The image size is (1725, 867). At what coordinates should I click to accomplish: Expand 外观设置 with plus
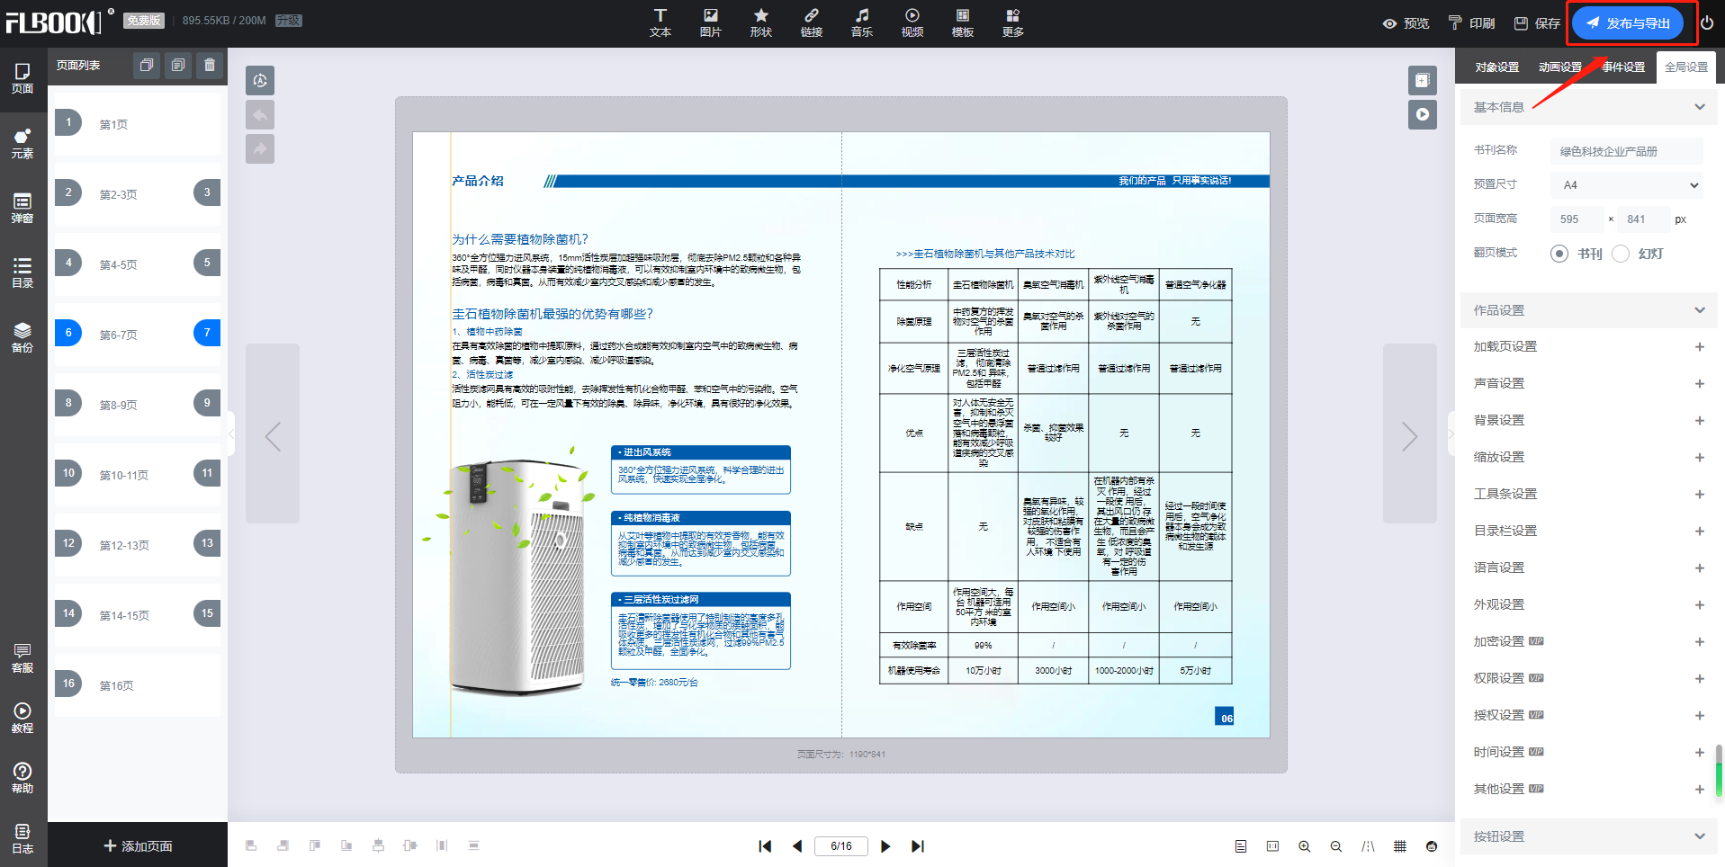coord(1700,605)
